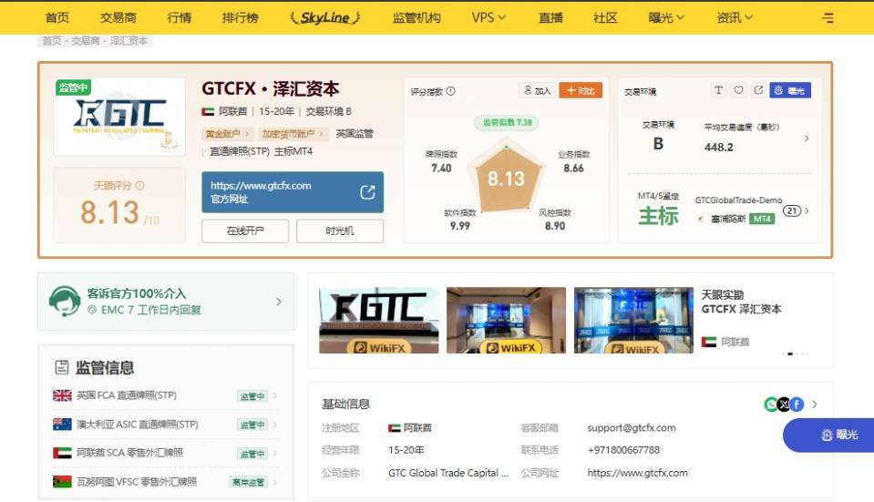The image size is (874, 502).
Task: Open the 曝光 dropdown in navigation
Action: (665, 18)
